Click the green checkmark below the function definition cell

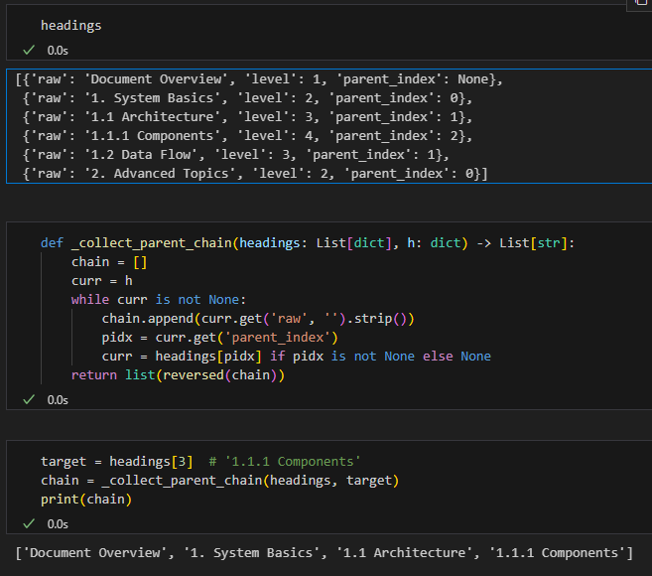29,400
